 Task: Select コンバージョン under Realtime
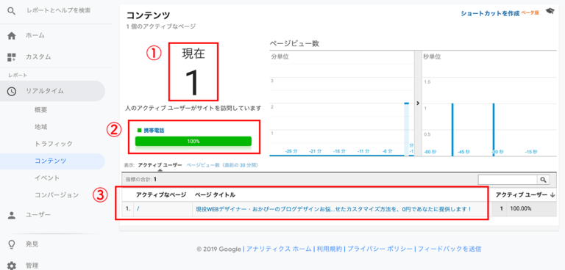(57, 195)
